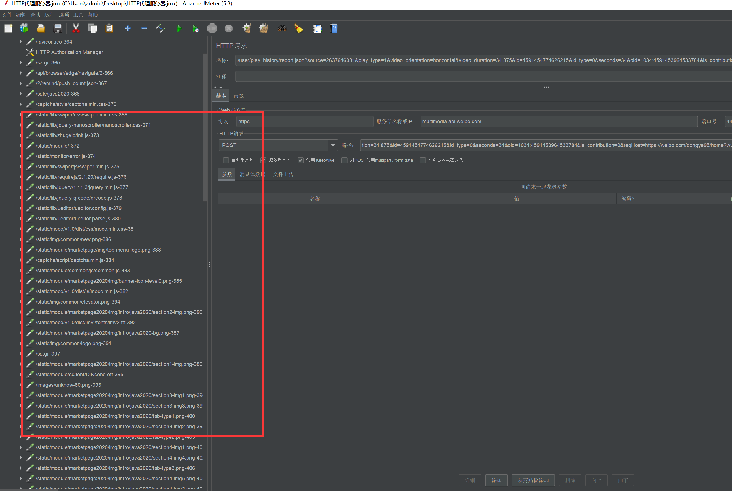Click 从剪贴板添加 button

pyautogui.click(x=533, y=480)
